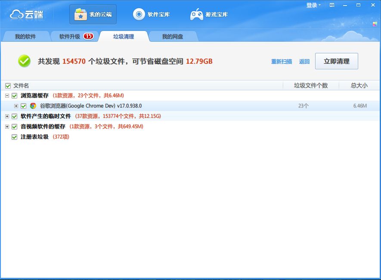Screen dimensions: 381x280
Task: Click the 12.79GB disk space value
Action: click(199, 61)
